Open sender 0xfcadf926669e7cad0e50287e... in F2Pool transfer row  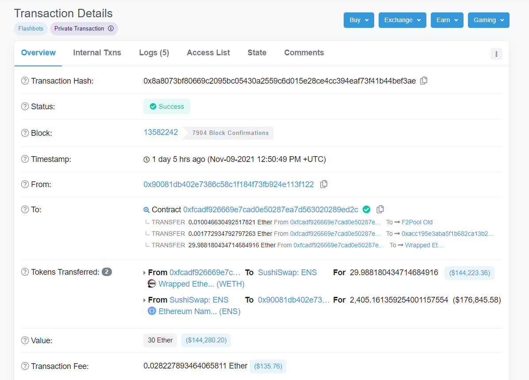coord(335,222)
